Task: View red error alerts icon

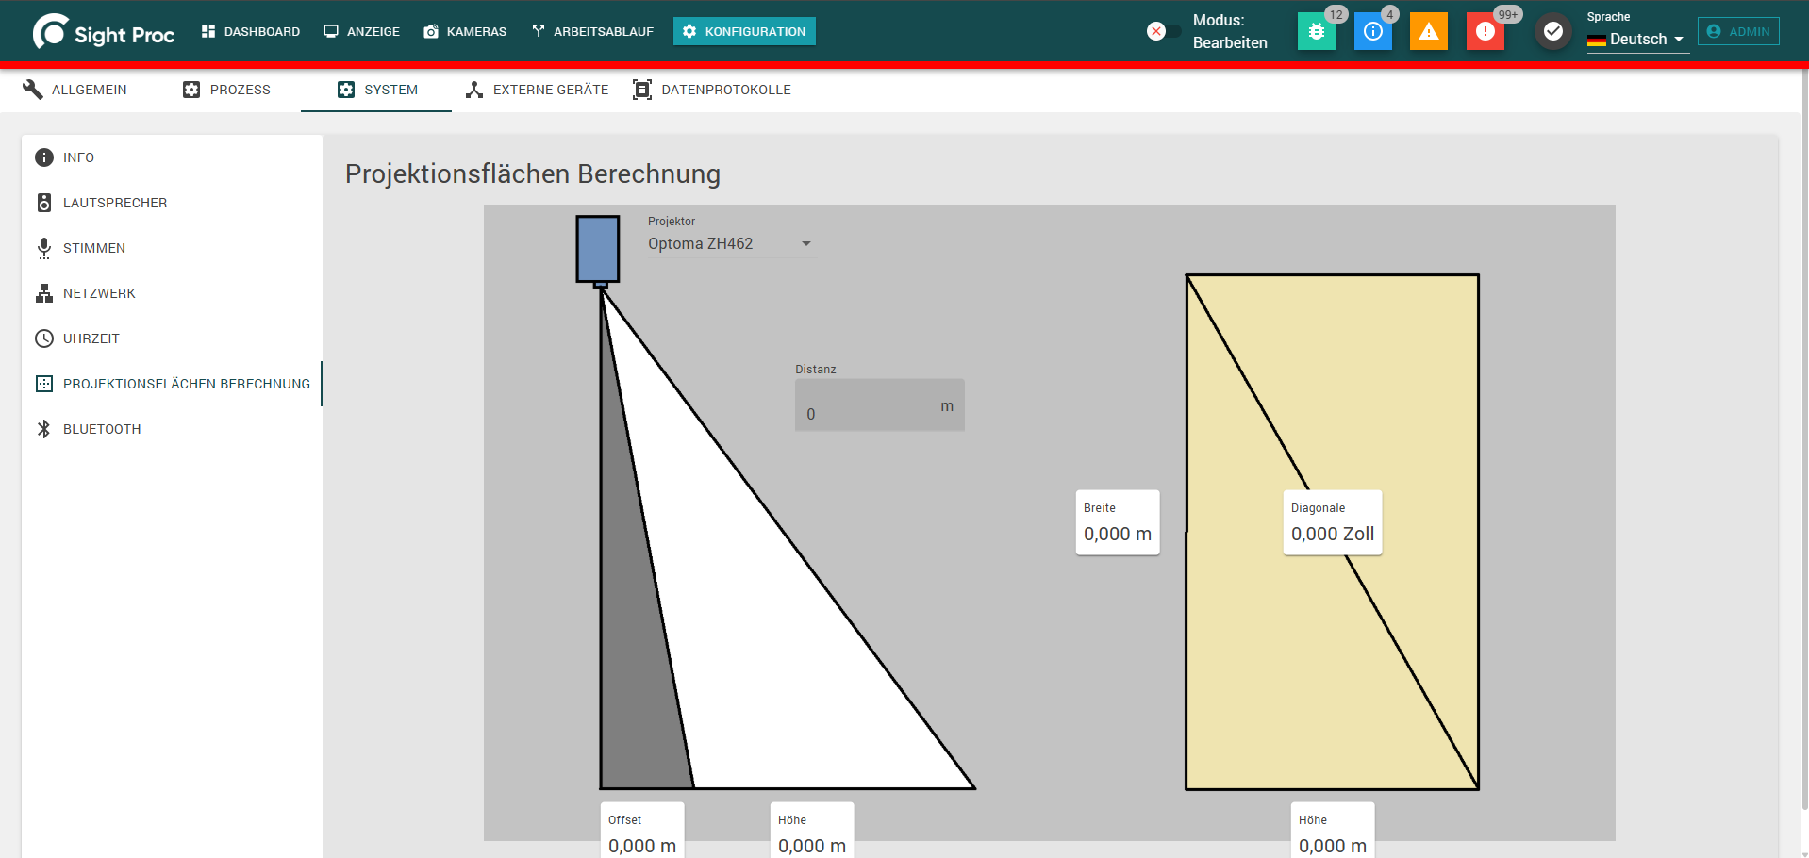Action: 1485,31
